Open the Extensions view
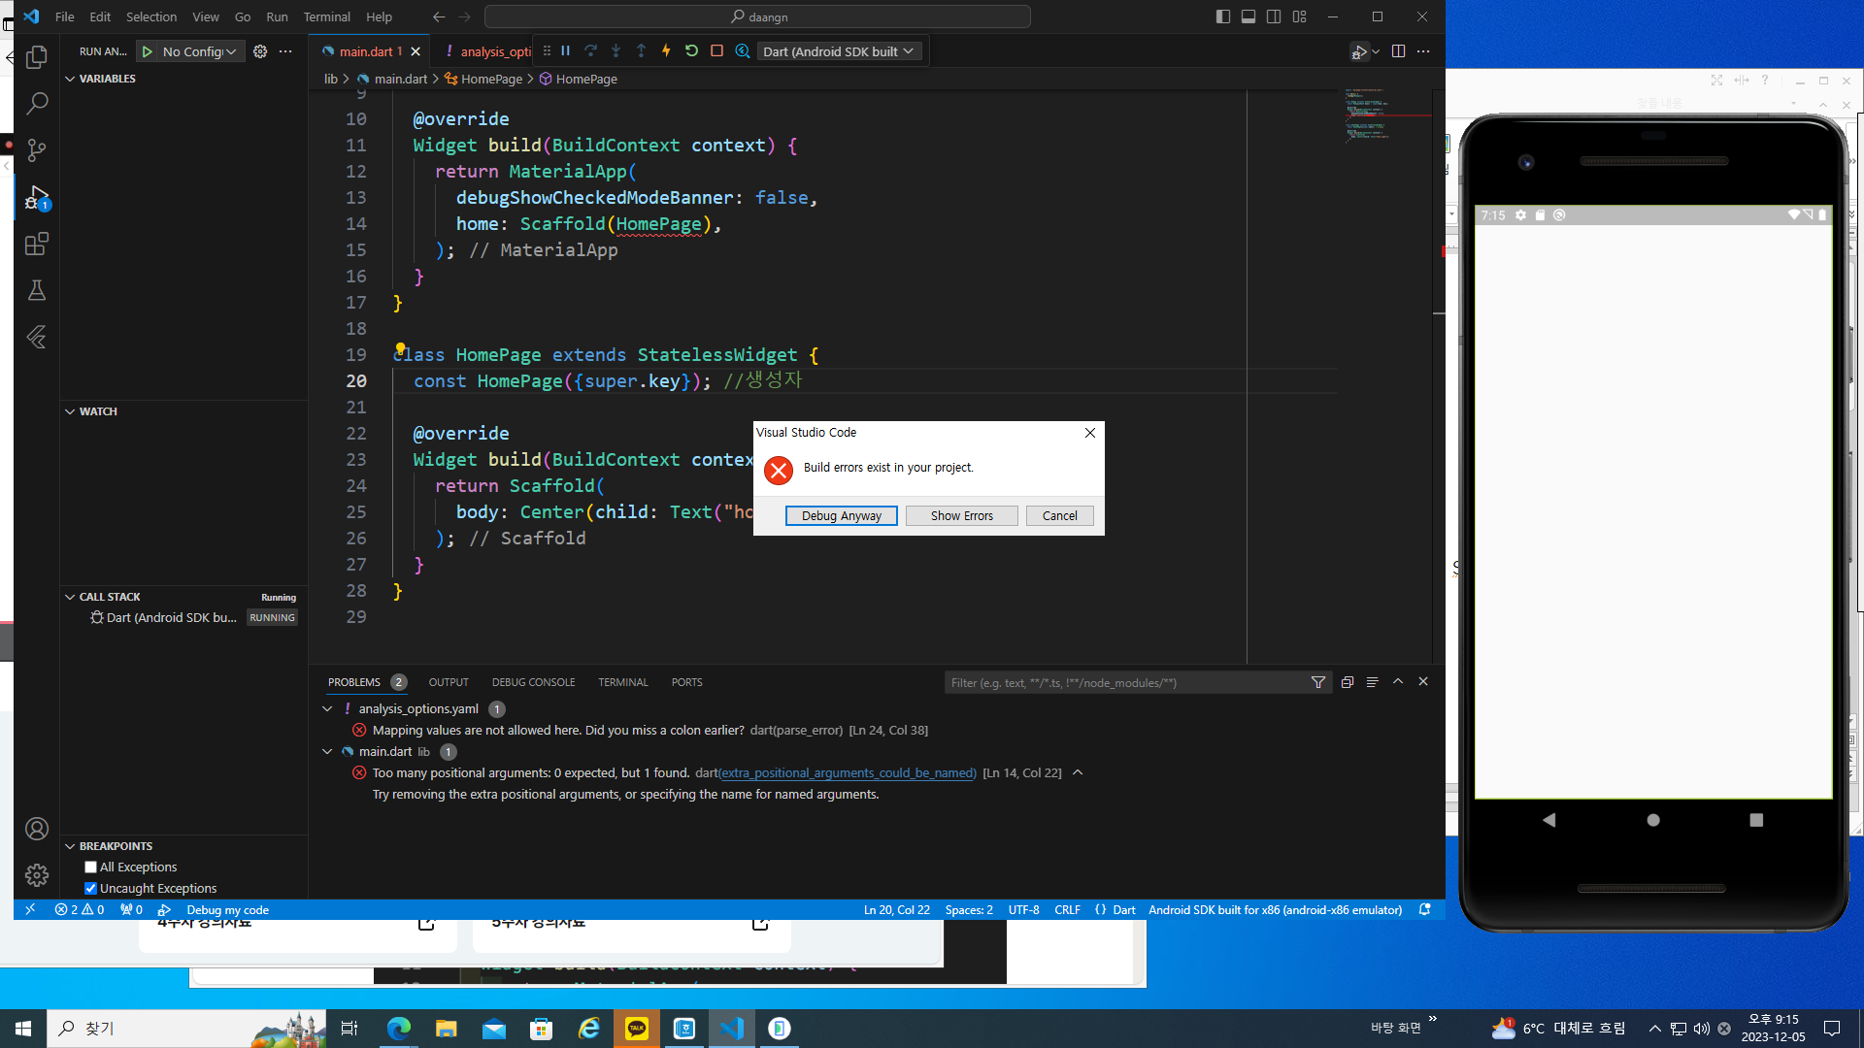 pos(37,244)
